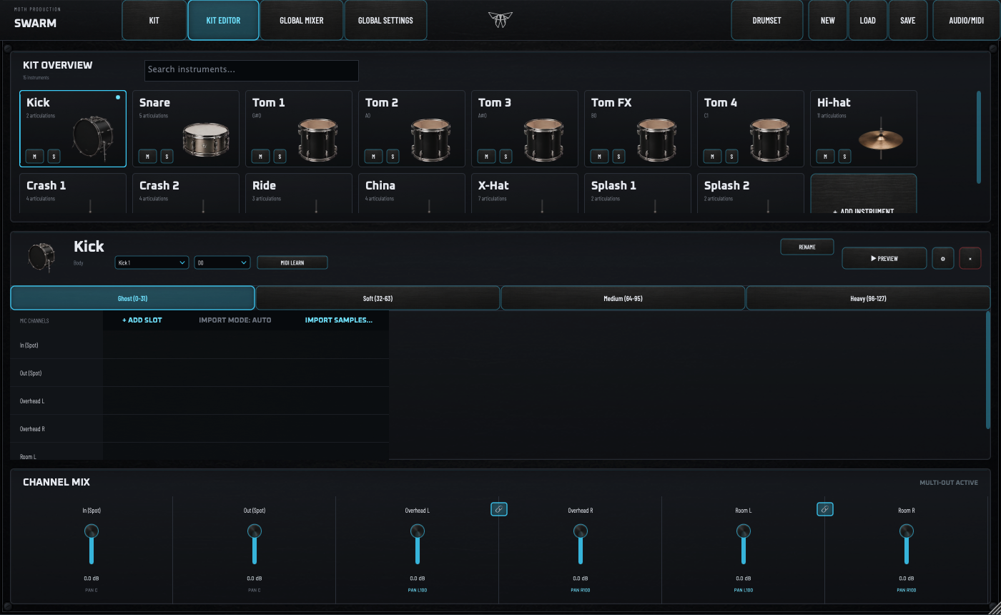The image size is (1001, 615).
Task: Select the Snare drum instrument card
Action: [x=186, y=129]
